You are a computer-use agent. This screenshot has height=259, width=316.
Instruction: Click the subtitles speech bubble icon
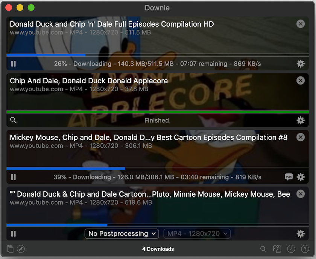click(x=289, y=177)
